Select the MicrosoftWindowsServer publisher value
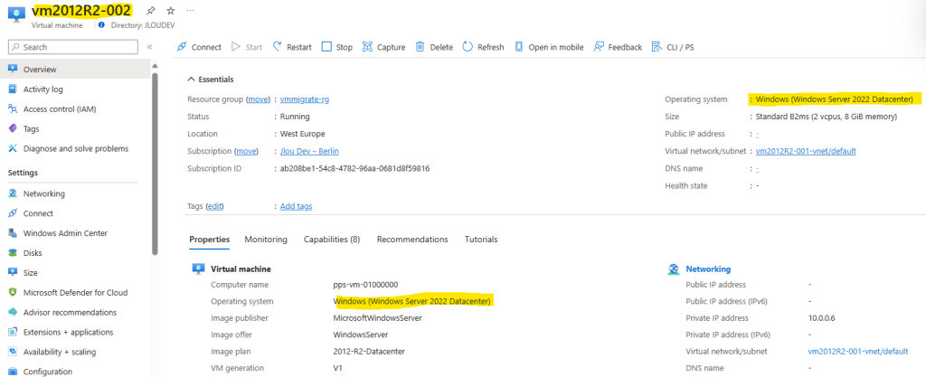The width and height of the screenshot is (926, 377). pos(377,318)
